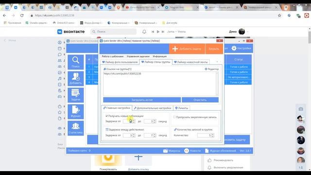Open YouTube browser tab
Viewport: 311px width, 175px height.
142,7
